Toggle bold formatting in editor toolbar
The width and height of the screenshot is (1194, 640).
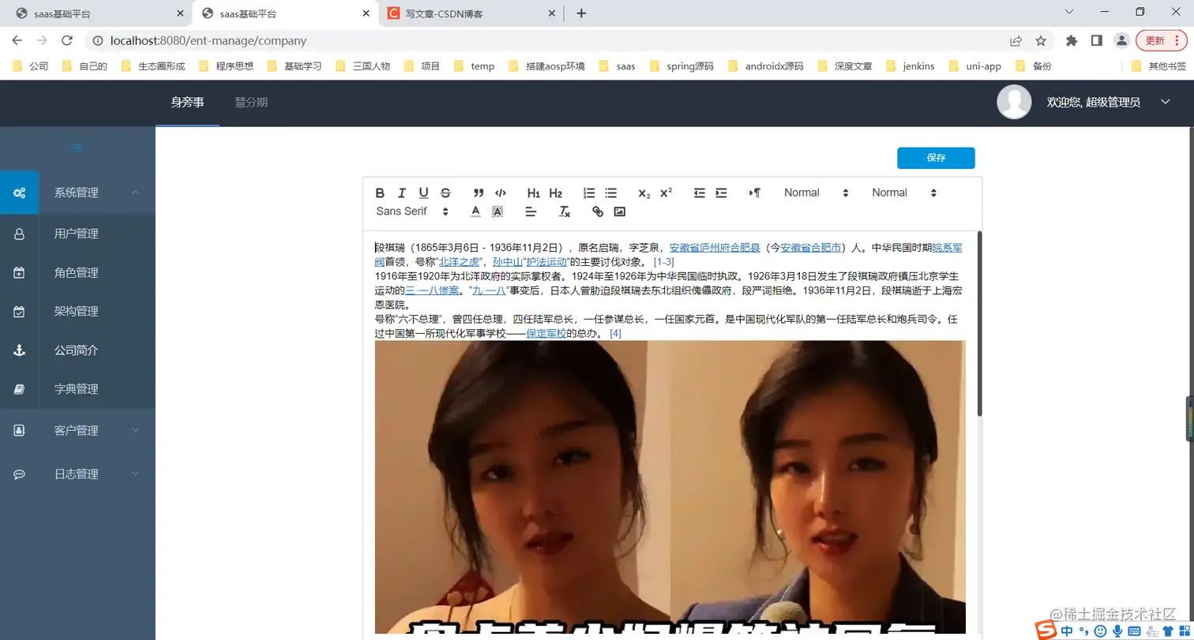pos(380,193)
